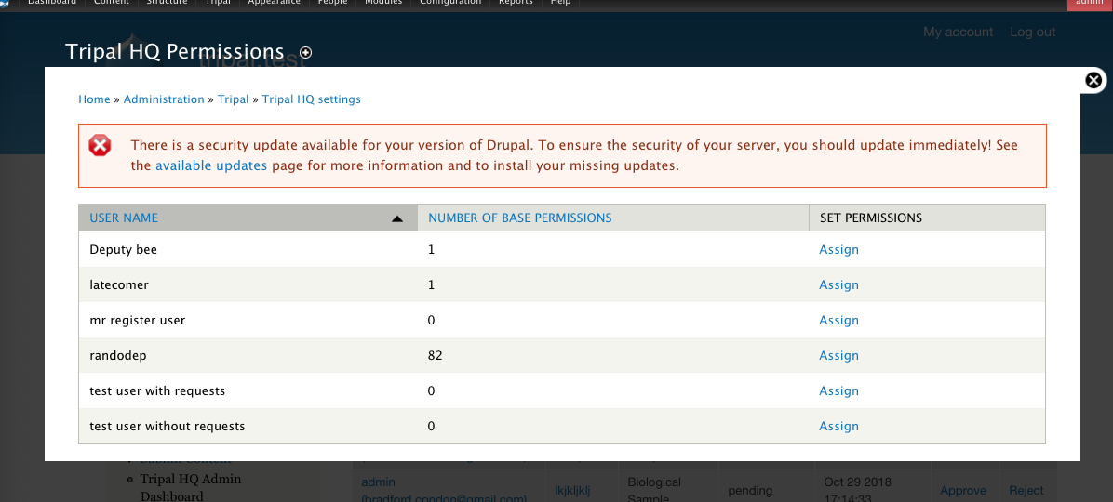Image resolution: width=1113 pixels, height=502 pixels.
Task: Assign permissions for Deputy bee
Action: point(839,249)
